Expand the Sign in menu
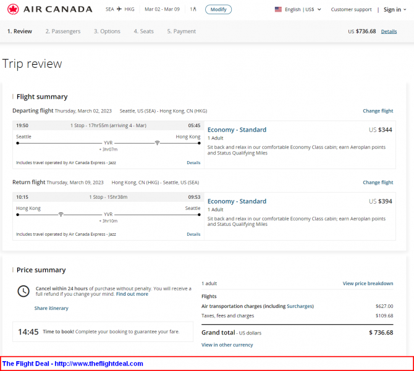414x371 pixels. tap(395, 9)
